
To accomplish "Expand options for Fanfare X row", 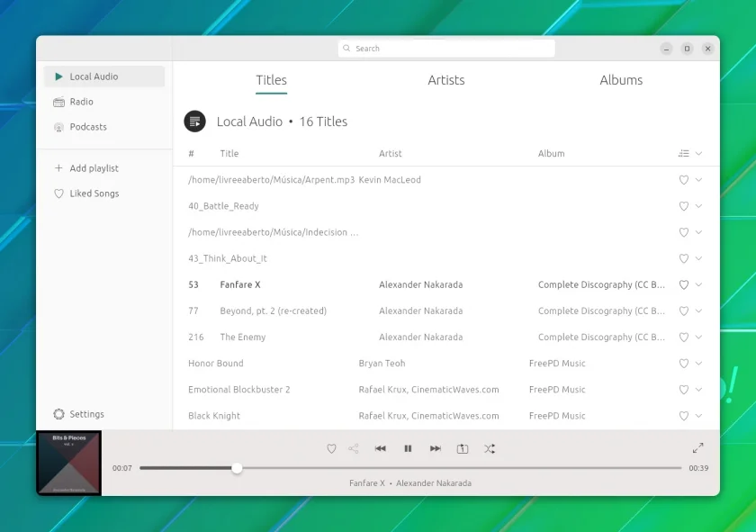I will [x=698, y=284].
